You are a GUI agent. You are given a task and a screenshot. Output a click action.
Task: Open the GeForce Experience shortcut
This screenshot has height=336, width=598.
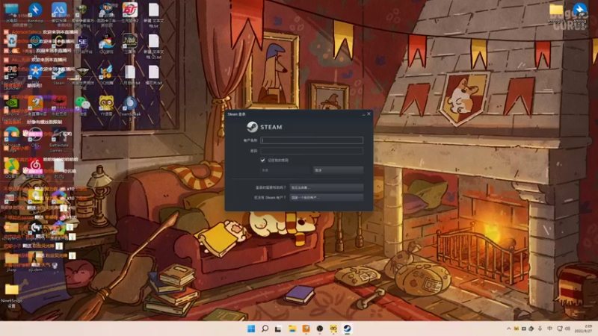pos(11,106)
